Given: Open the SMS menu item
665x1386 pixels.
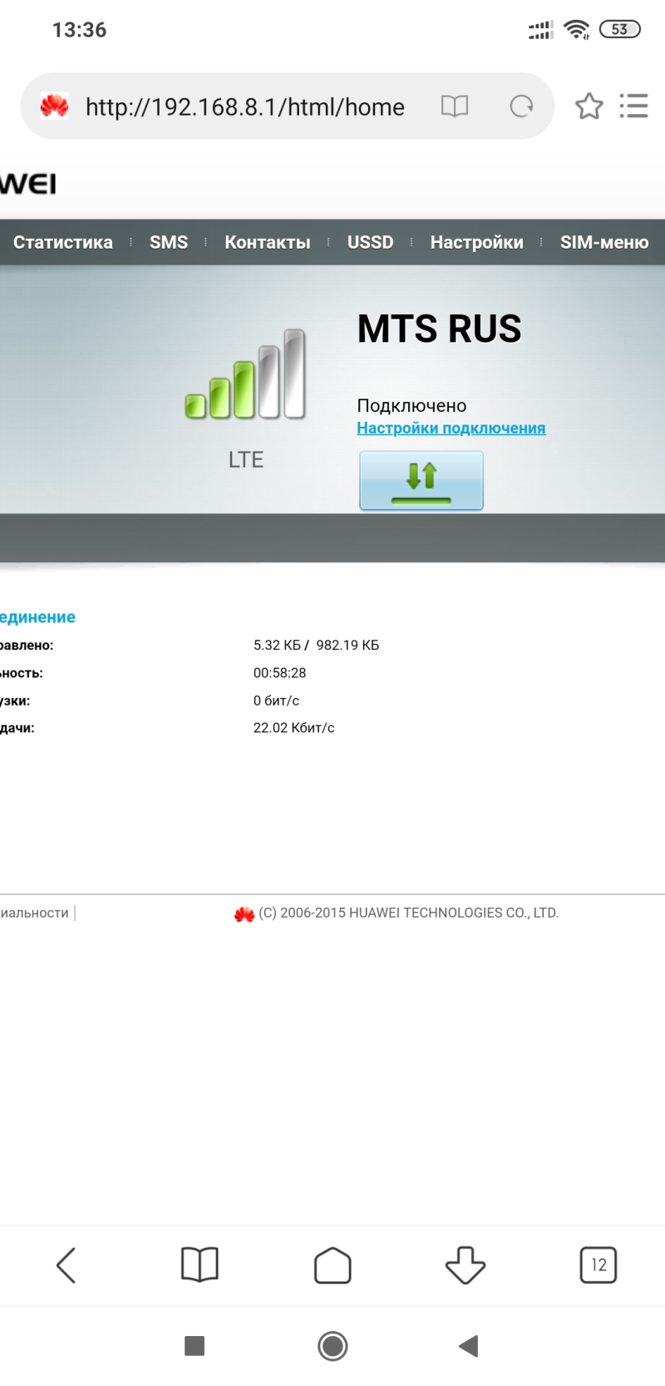Looking at the screenshot, I should click(169, 242).
